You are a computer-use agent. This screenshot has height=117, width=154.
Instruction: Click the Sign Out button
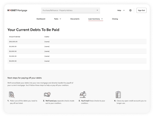pyautogui.click(x=141, y=10)
